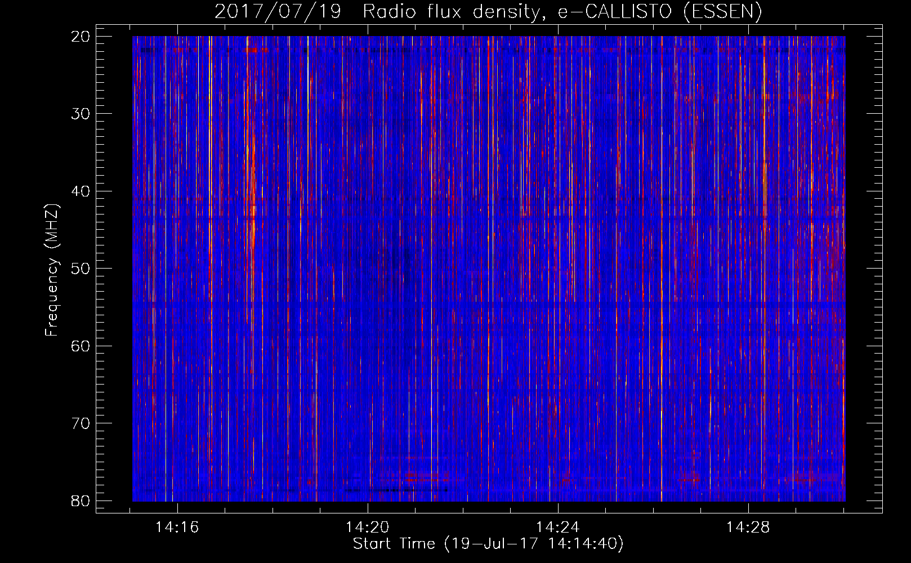Click the '30' frequency tick label
The height and width of the screenshot is (563, 911).
coord(81,114)
